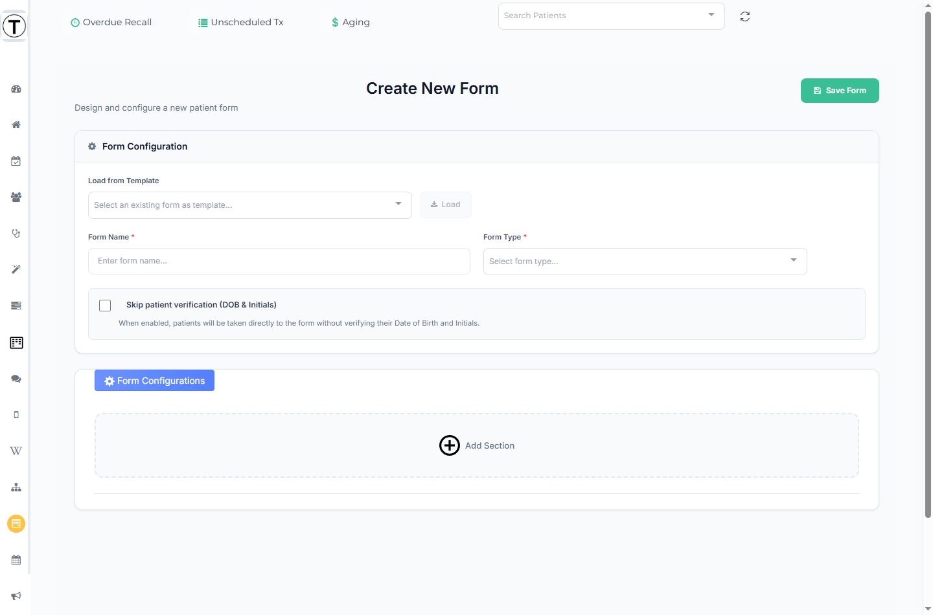The width and height of the screenshot is (933, 615).
Task: Select the magic wand icon in sidebar
Action: (16, 269)
